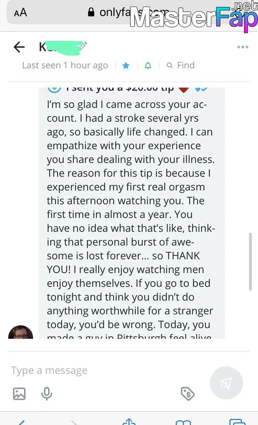The height and width of the screenshot is (425, 258).
Task: Tap the magnifier icon beside Find
Action: tap(170, 65)
